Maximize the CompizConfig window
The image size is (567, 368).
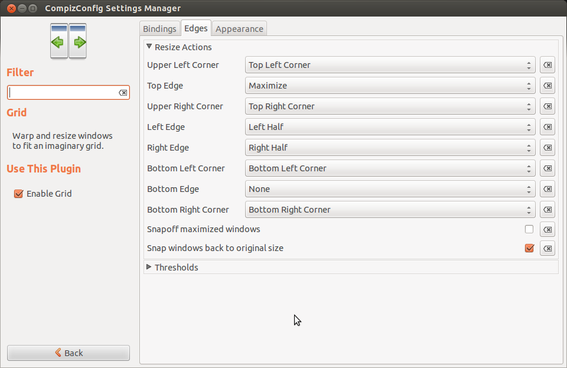[x=32, y=8]
